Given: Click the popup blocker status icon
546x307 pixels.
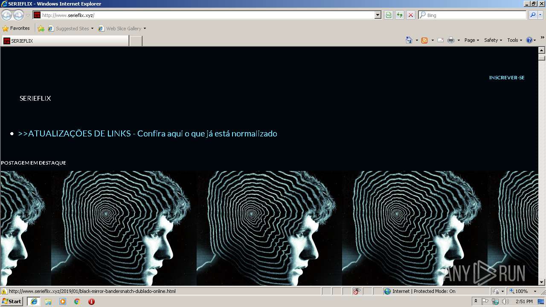Looking at the screenshot, I should (357, 291).
